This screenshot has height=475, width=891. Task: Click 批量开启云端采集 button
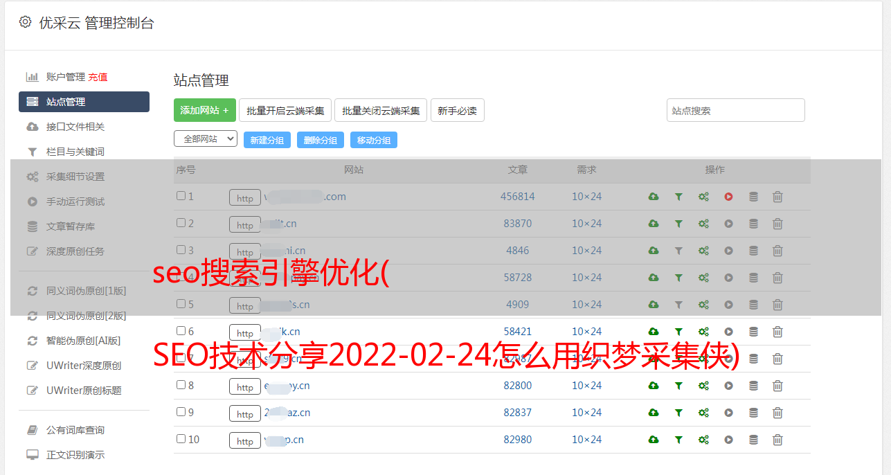285,110
